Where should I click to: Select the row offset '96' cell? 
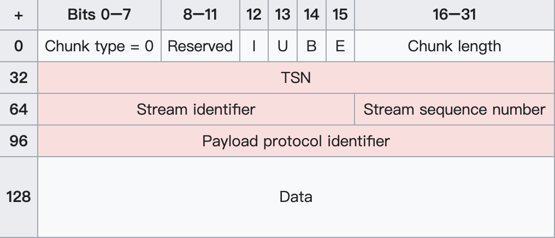pyautogui.click(x=19, y=141)
